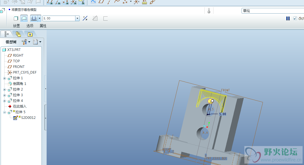Screen dimensions: 304x165
Task: Select the 拉伸 5 feature label
Action: pyautogui.click(x=20, y=112)
